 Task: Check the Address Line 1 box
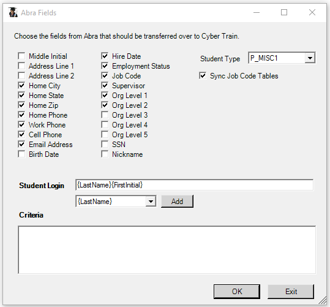click(21, 66)
